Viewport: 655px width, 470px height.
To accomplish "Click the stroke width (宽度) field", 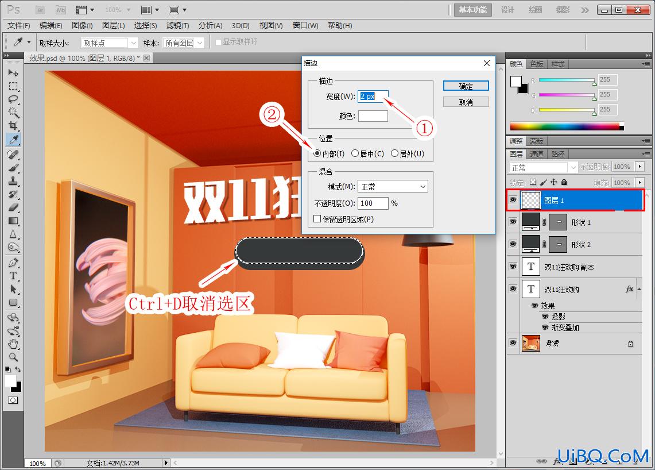I will tap(373, 96).
